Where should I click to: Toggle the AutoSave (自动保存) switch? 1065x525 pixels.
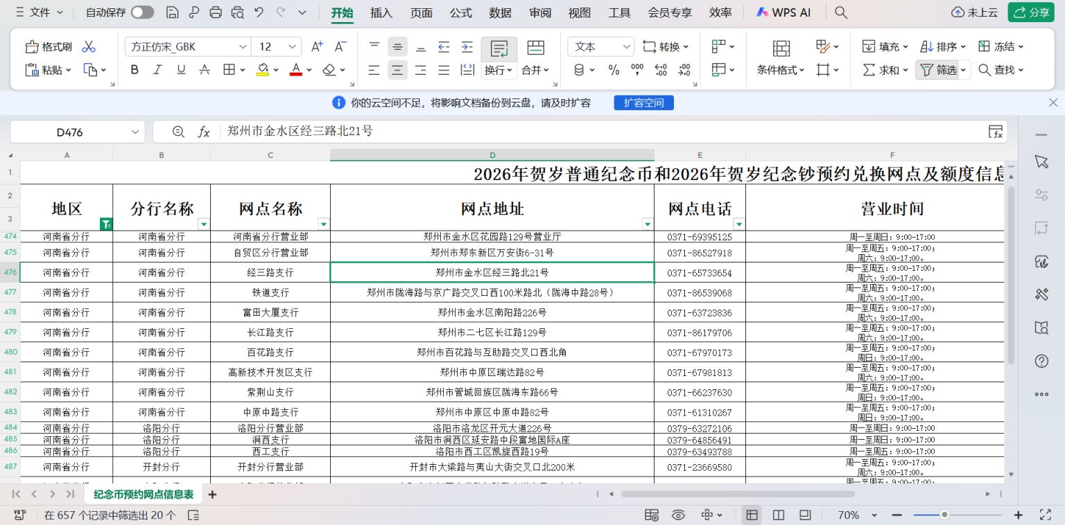pos(142,12)
